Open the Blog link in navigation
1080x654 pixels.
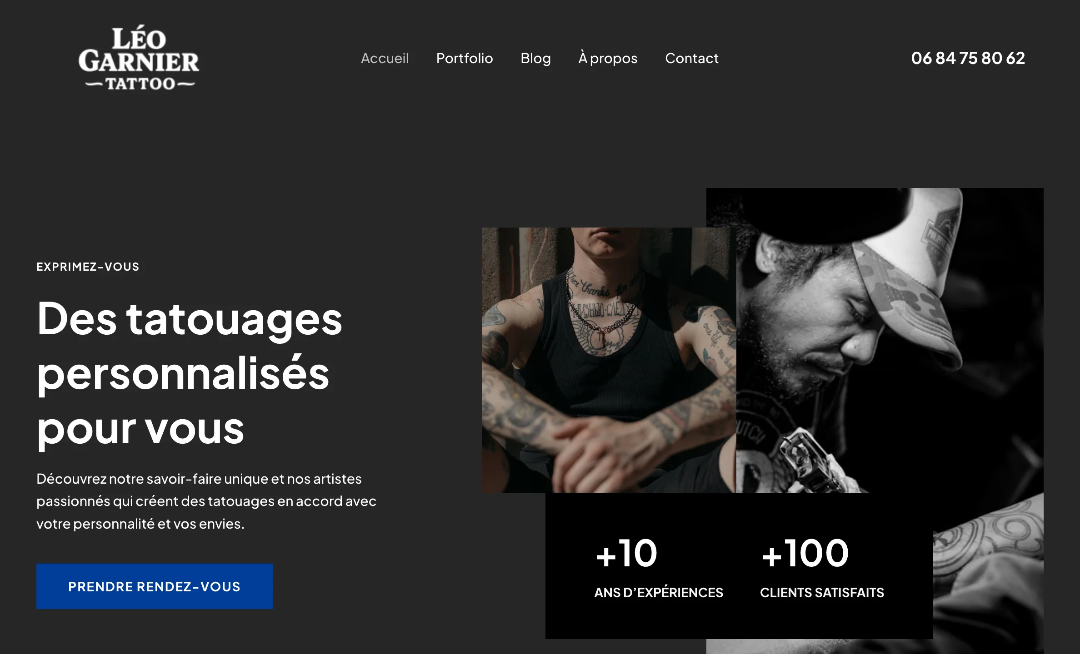tap(535, 58)
